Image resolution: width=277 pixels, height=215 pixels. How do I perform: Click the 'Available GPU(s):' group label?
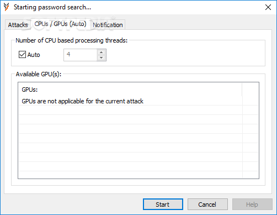pyautogui.click(x=39, y=74)
